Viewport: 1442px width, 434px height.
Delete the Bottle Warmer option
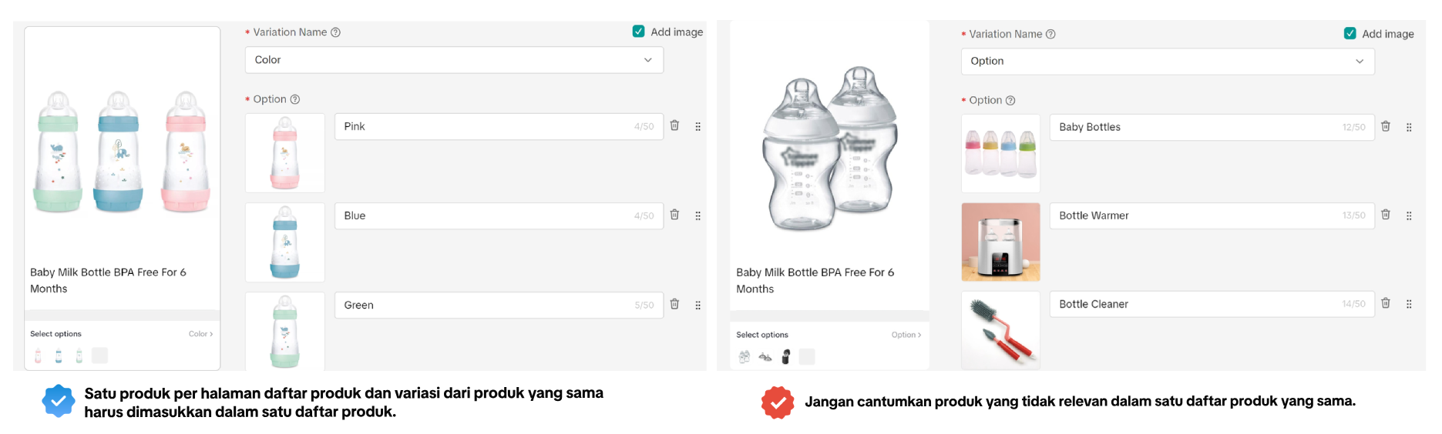tap(1386, 215)
